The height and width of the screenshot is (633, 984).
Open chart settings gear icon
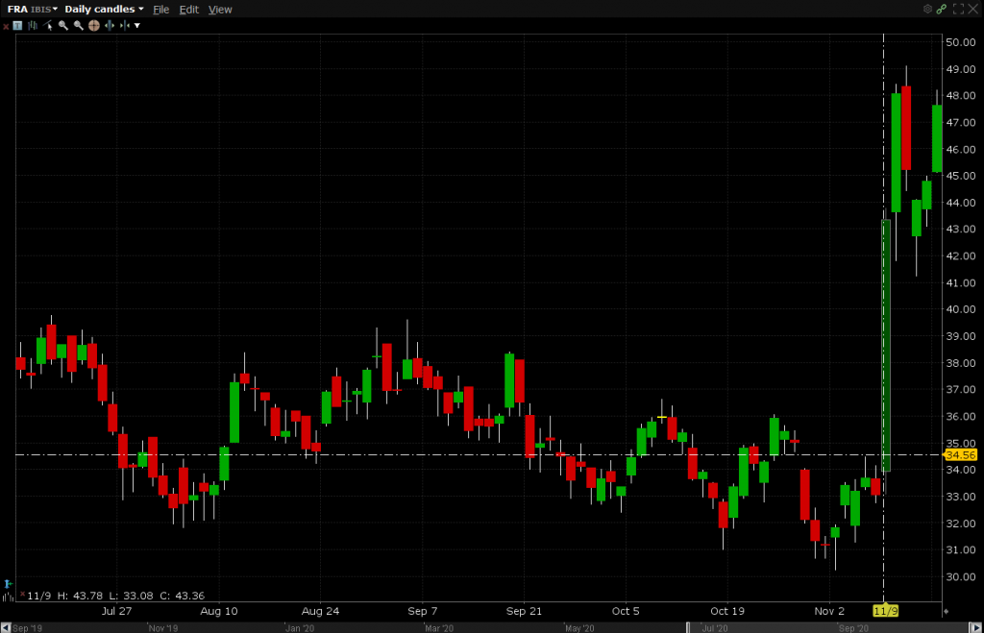pos(927,9)
